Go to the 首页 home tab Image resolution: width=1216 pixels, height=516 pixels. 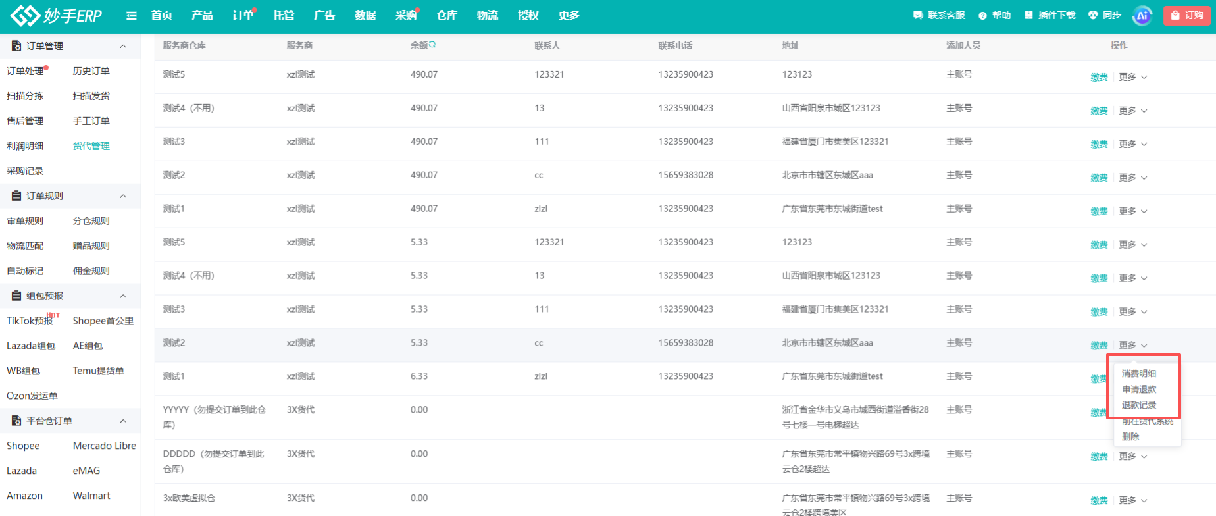pyautogui.click(x=162, y=15)
